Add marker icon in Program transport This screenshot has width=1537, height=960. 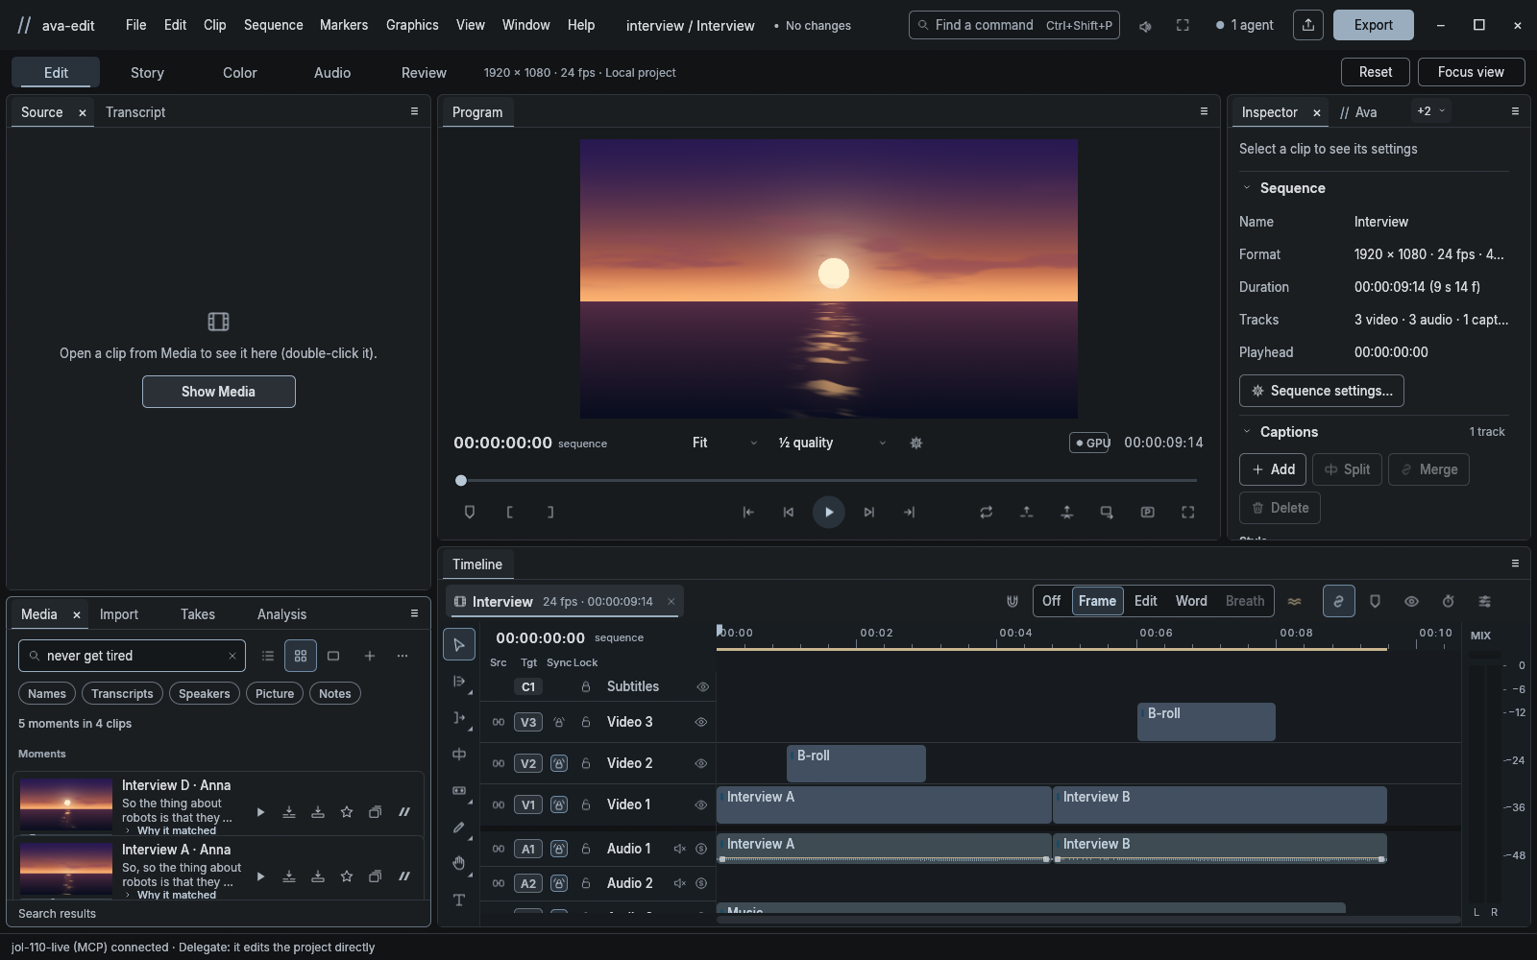point(470,513)
